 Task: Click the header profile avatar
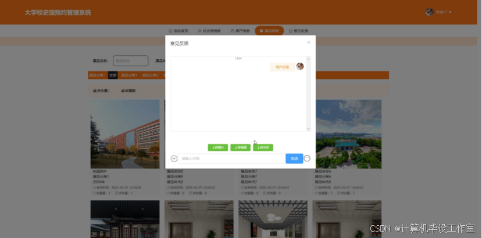[430, 12]
